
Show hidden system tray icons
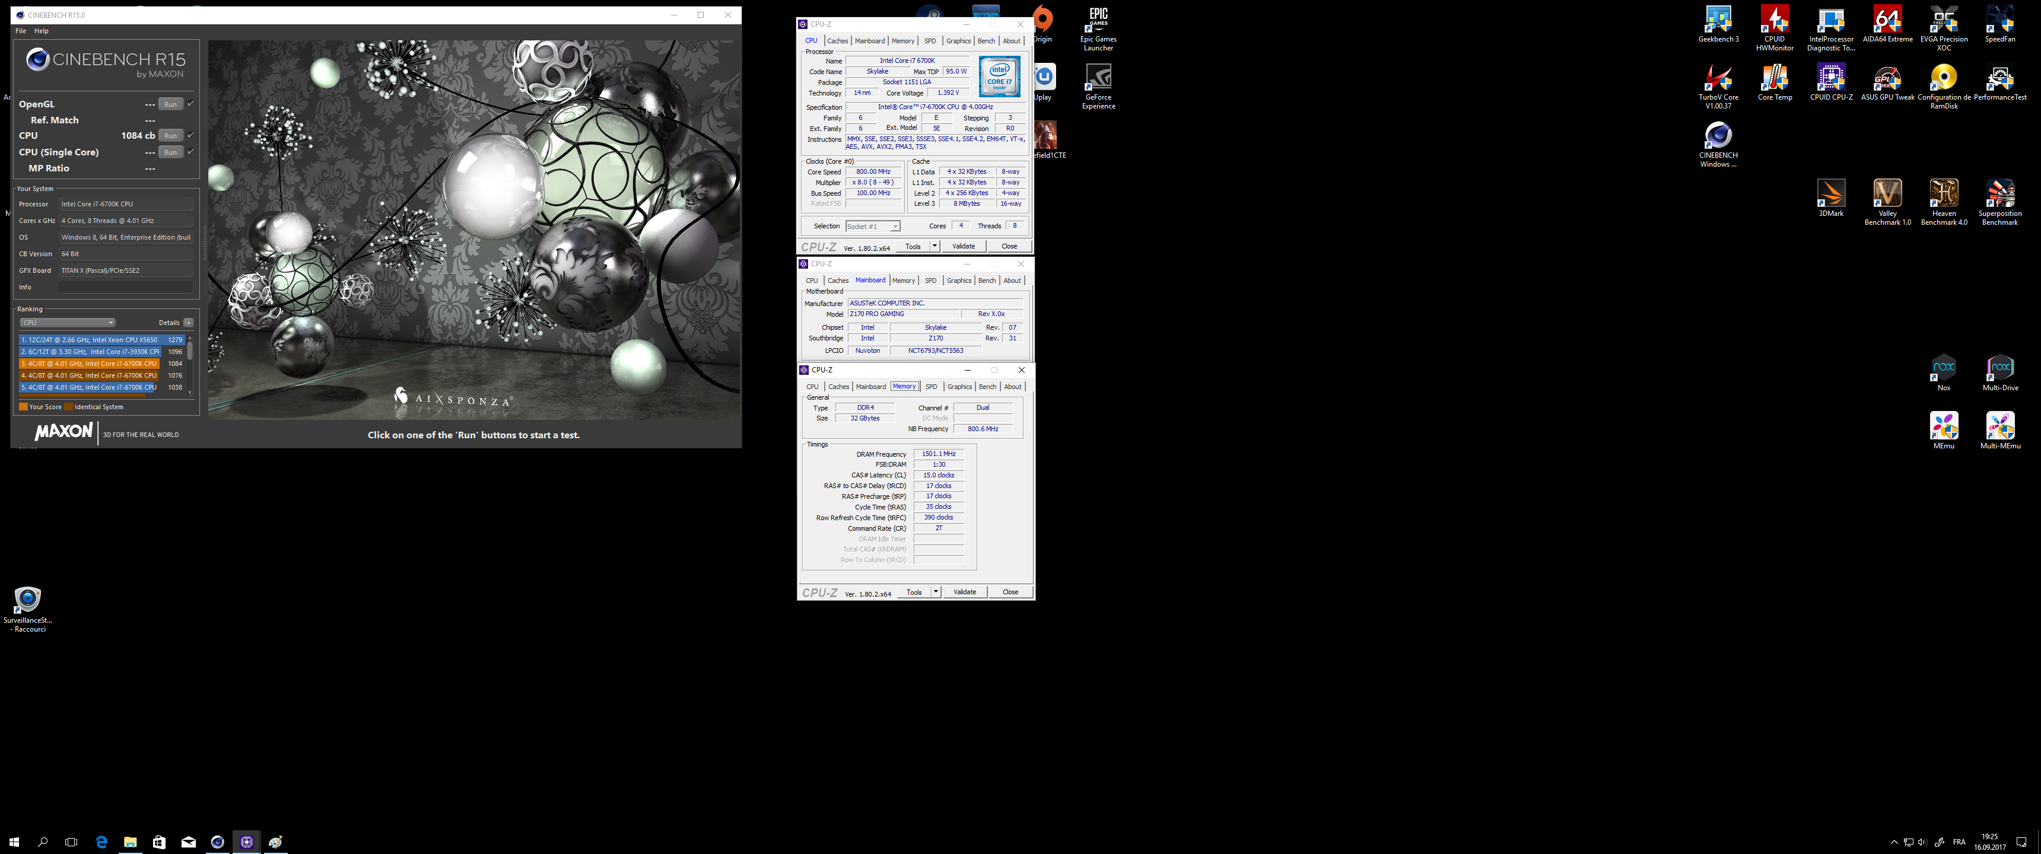[1894, 842]
